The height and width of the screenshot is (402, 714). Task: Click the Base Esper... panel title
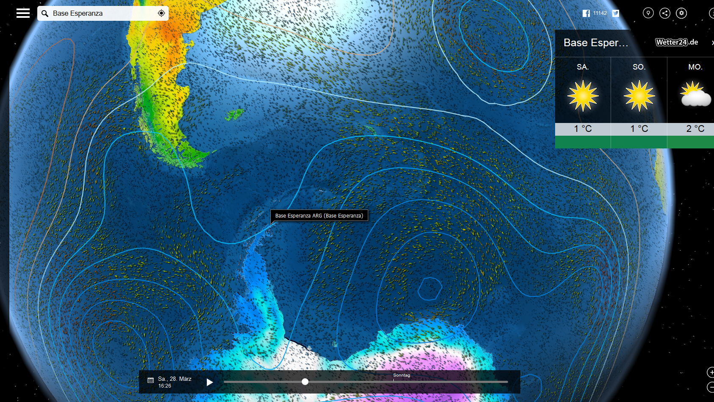pos(596,43)
